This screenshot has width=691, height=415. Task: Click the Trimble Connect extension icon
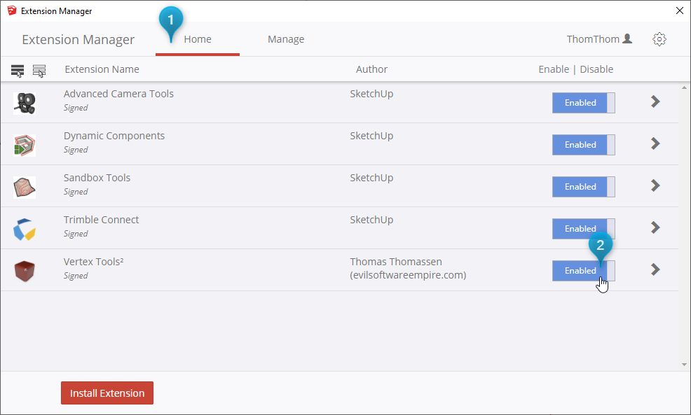tap(25, 229)
